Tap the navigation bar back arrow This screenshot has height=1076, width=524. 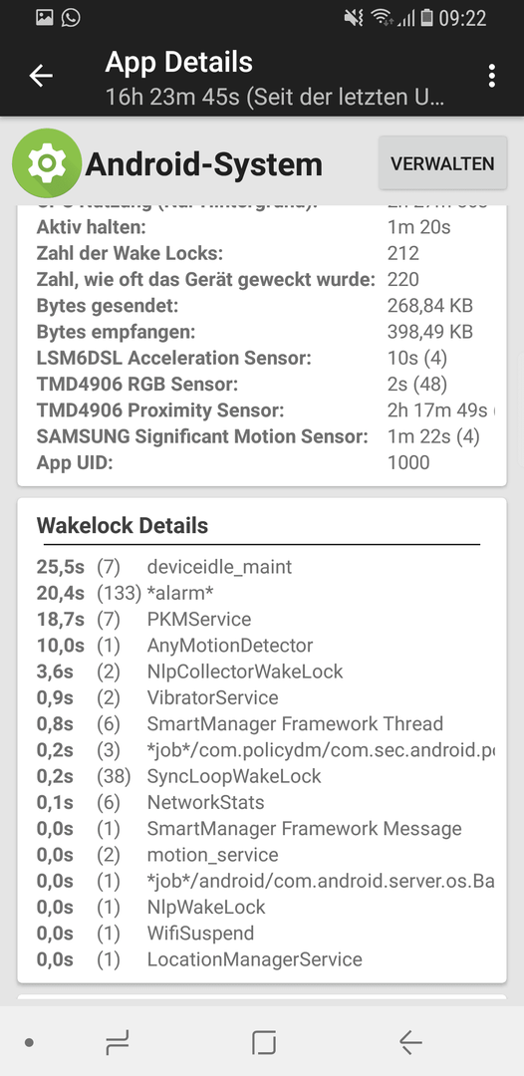click(410, 1043)
